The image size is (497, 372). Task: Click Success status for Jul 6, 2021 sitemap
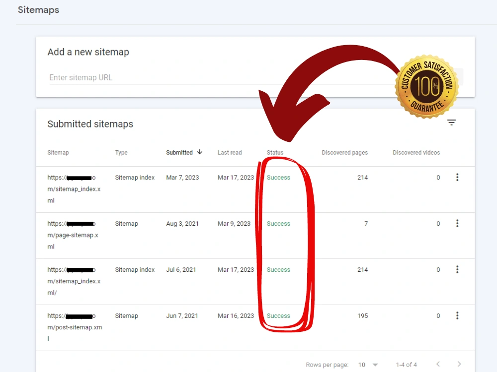(278, 270)
